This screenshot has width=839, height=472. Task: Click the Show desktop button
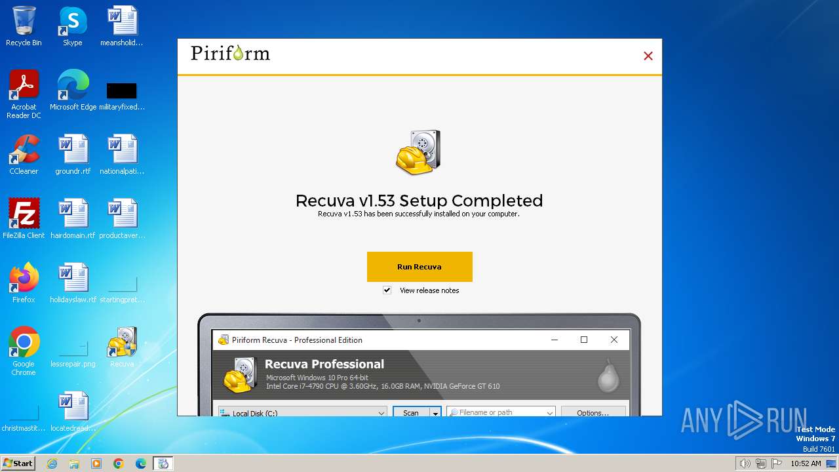pyautogui.click(x=831, y=463)
